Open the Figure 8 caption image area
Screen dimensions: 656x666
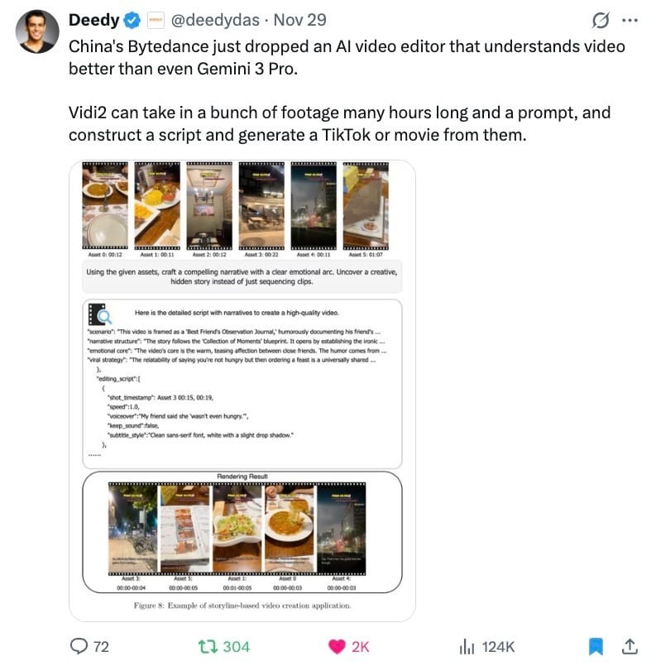click(242, 606)
